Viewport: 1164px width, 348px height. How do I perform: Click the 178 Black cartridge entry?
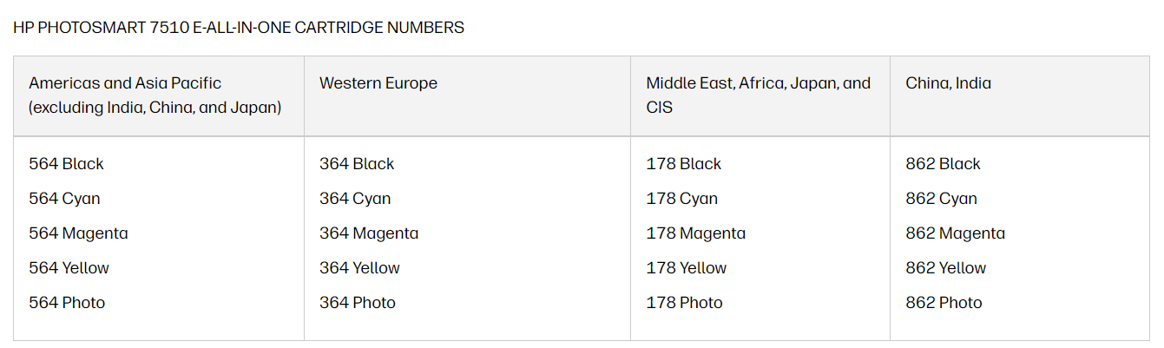[683, 164]
